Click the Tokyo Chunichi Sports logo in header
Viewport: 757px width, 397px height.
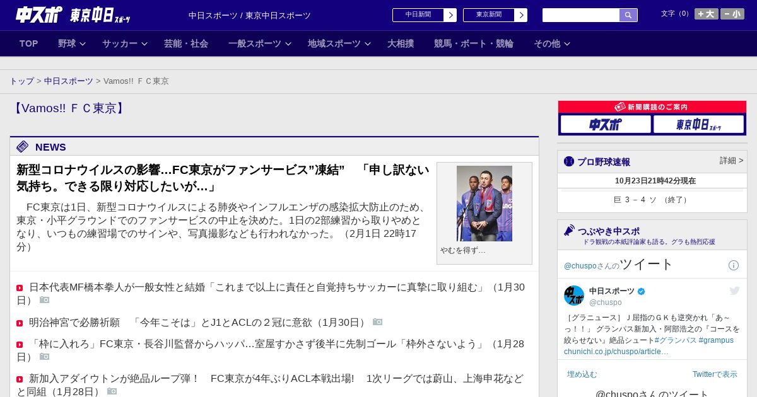(100, 15)
